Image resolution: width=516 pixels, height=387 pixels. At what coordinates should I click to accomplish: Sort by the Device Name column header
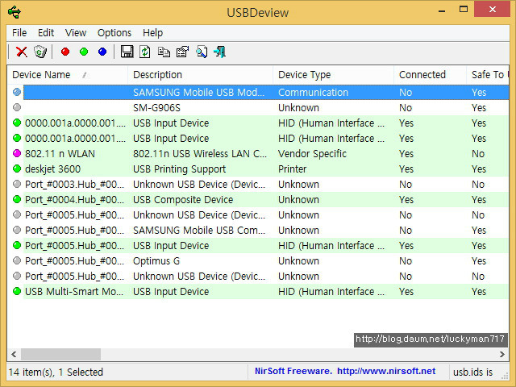(x=68, y=75)
